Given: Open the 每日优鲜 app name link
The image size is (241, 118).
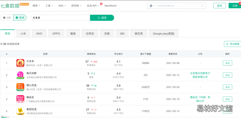Looking at the screenshot, I should click(x=32, y=73).
